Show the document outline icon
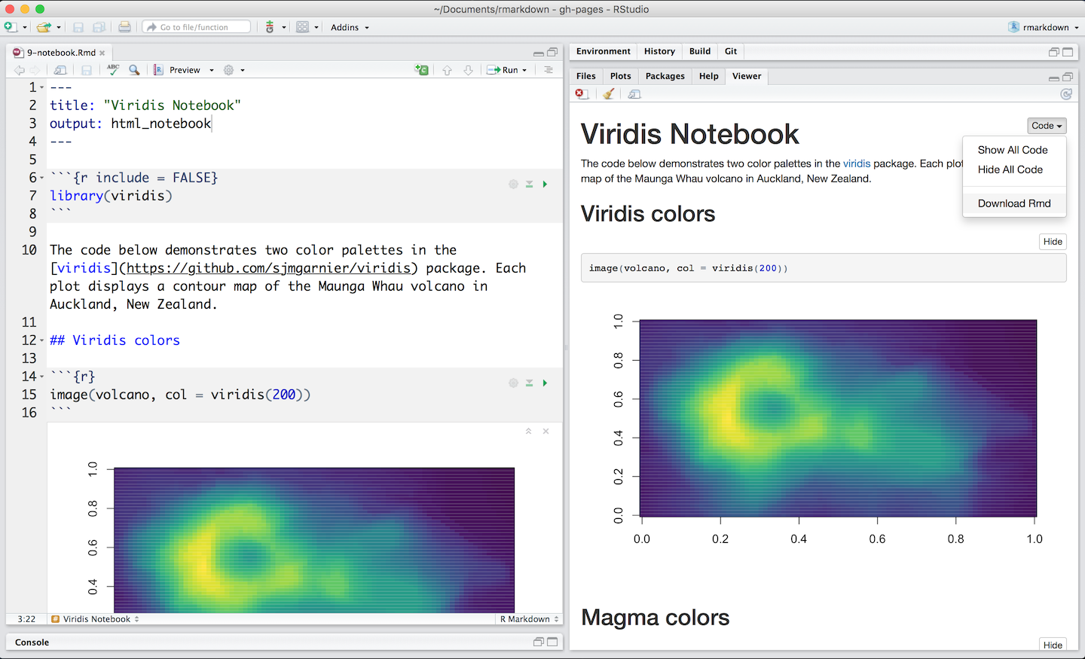 (549, 70)
